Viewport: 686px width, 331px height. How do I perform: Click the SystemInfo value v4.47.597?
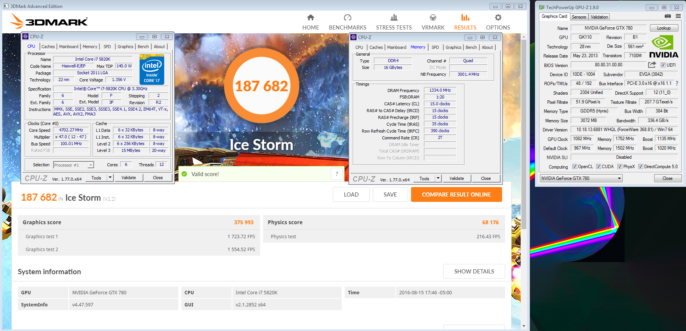point(83,304)
